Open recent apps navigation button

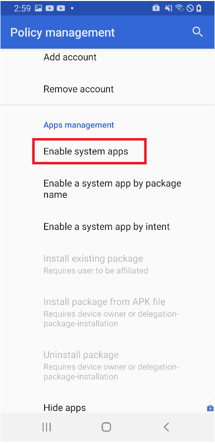click(x=47, y=427)
